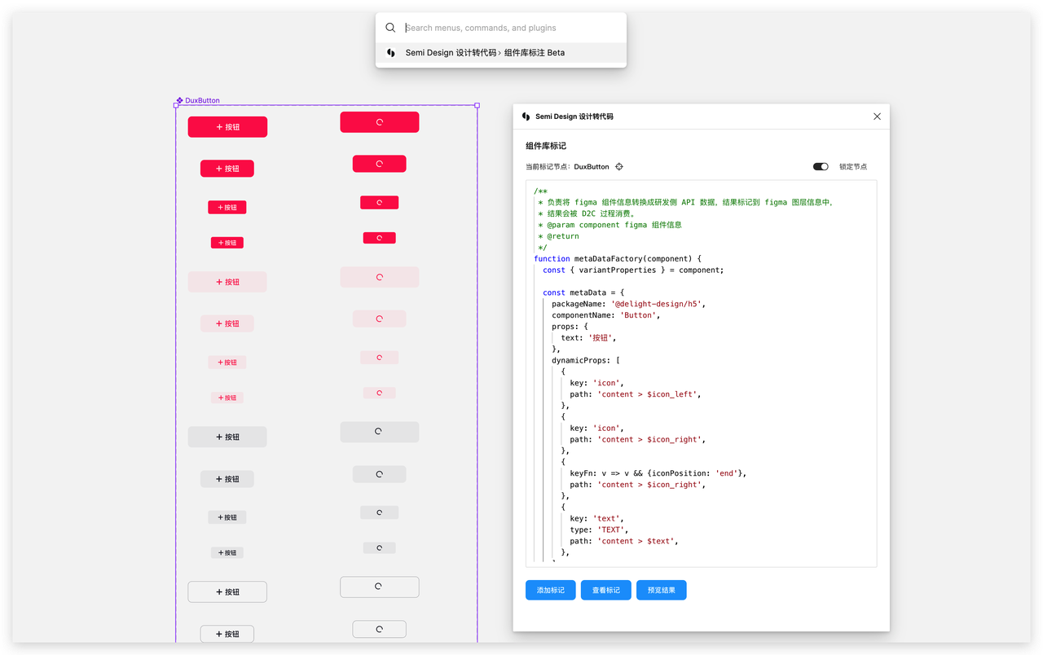This screenshot has width=1043, height=655.
Task: Click the spinner icon in the outlined white button
Action: [379, 586]
